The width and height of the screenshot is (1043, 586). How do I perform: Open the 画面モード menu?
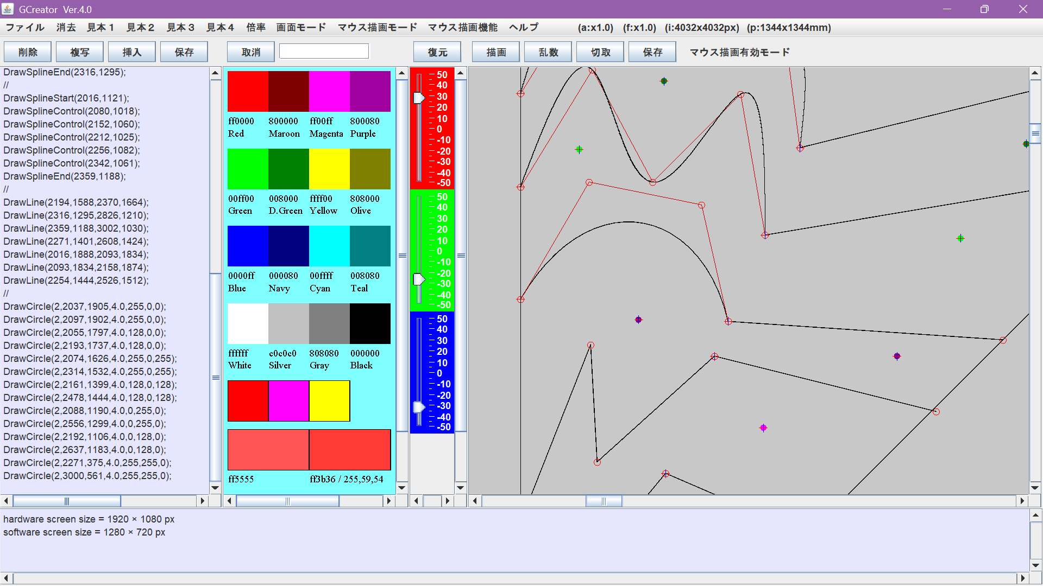[x=301, y=28]
